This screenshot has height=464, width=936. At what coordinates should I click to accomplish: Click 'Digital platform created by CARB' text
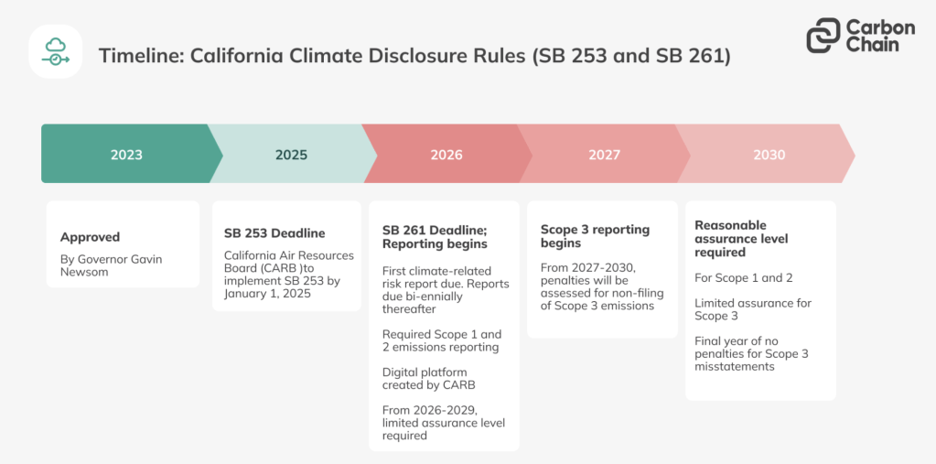(428, 379)
